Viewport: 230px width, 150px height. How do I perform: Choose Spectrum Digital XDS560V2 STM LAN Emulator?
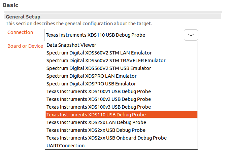coord(99,53)
